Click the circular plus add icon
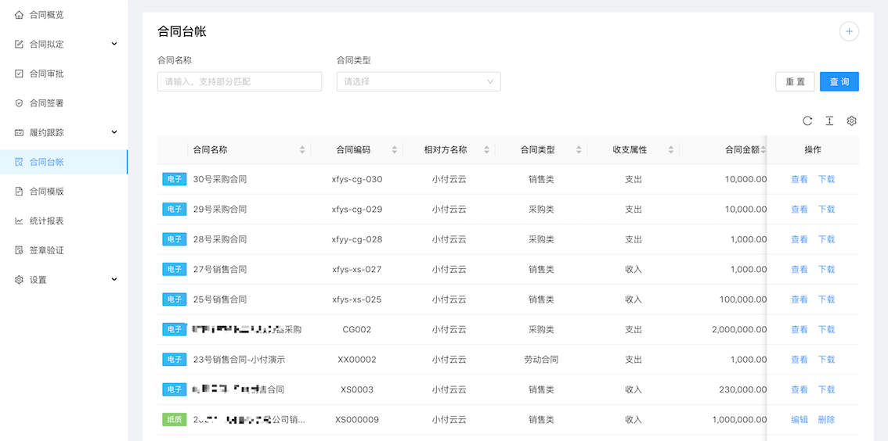This screenshot has height=441, width=888. click(849, 31)
